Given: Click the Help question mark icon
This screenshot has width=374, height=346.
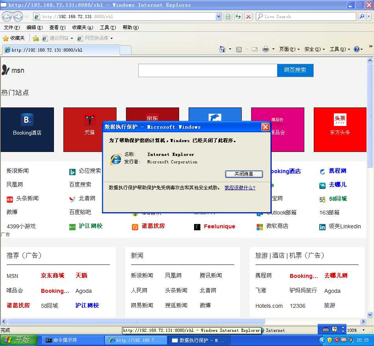Looking at the screenshot, I should pyautogui.click(x=356, y=49).
